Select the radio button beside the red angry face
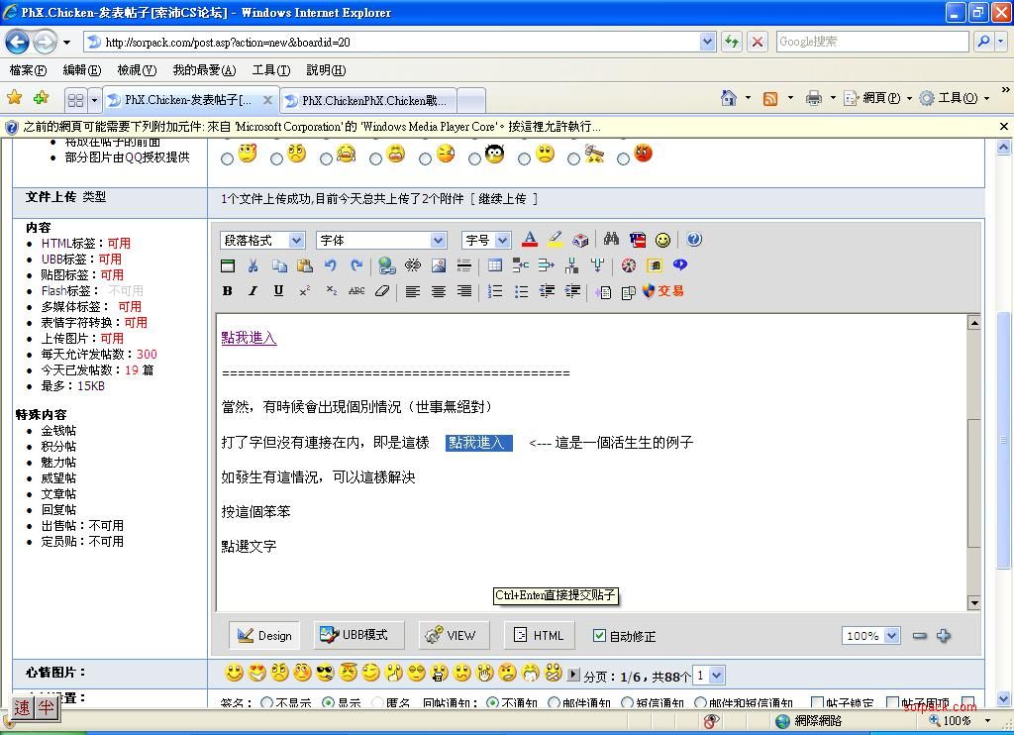Viewport: 1014px width, 735px height. tap(623, 158)
